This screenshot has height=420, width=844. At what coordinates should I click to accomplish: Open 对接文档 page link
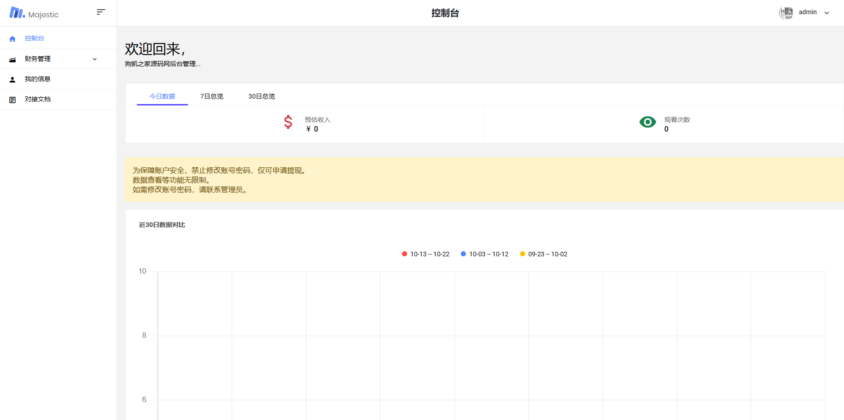[x=38, y=99]
